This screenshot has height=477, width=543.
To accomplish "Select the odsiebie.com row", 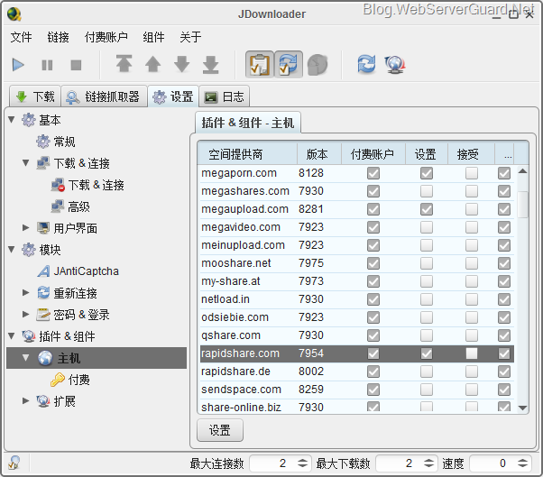I will coord(356,317).
